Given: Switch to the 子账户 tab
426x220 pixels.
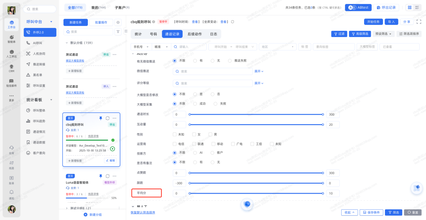Looking at the screenshot, I should coord(121,7).
